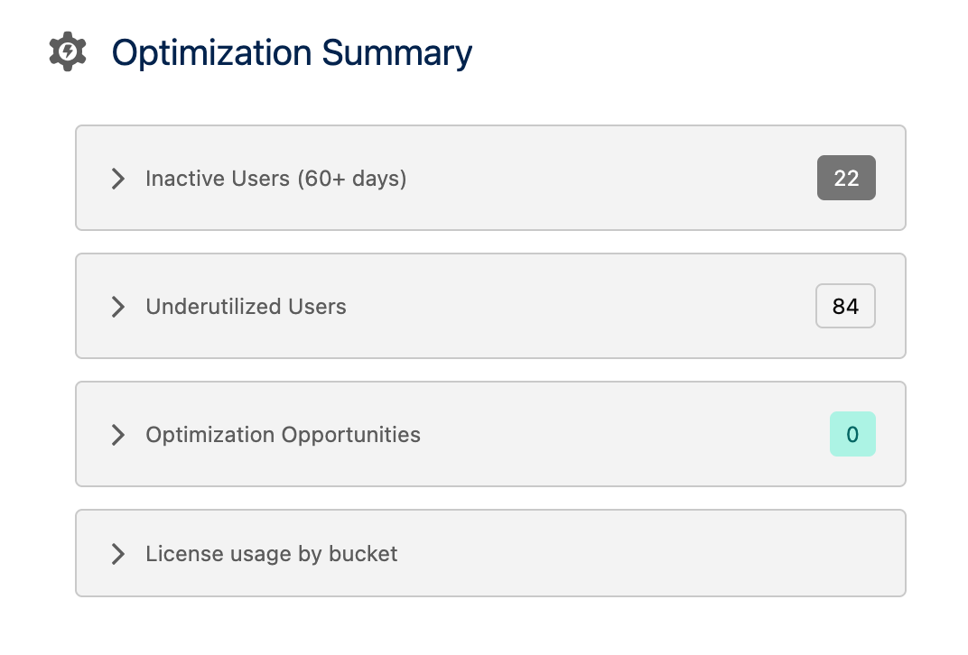Image resolution: width=968 pixels, height=655 pixels.
Task: Click the inactive users count badge showing 22
Action: pos(846,178)
